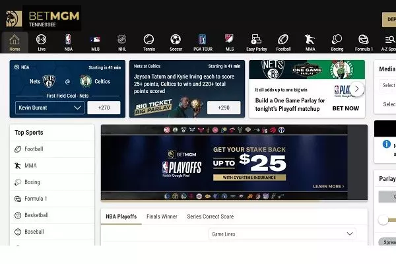Screen dimensions: 396x264
Task: Choose MMA in Top Sports list
Action: 52,166
